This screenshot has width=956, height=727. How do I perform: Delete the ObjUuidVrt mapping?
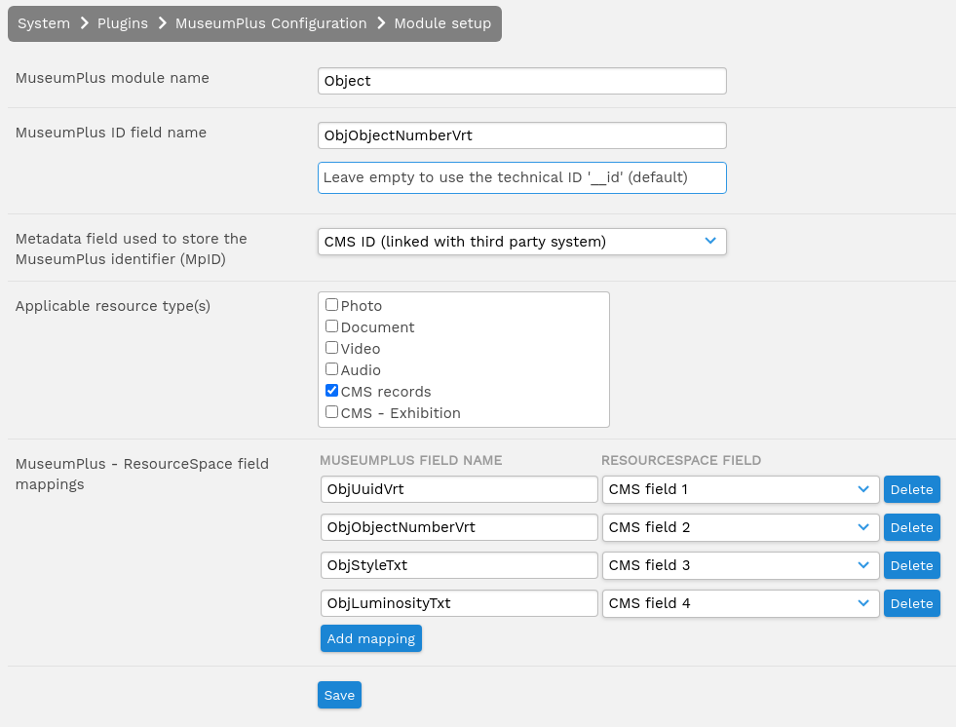(x=911, y=489)
